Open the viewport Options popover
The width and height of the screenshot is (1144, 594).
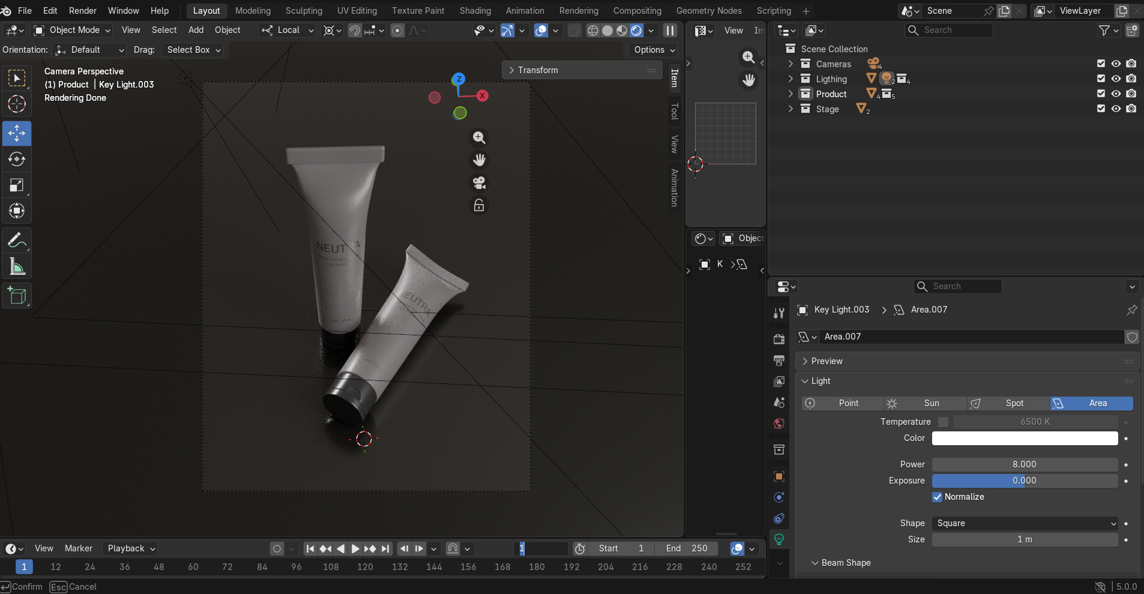(x=654, y=50)
